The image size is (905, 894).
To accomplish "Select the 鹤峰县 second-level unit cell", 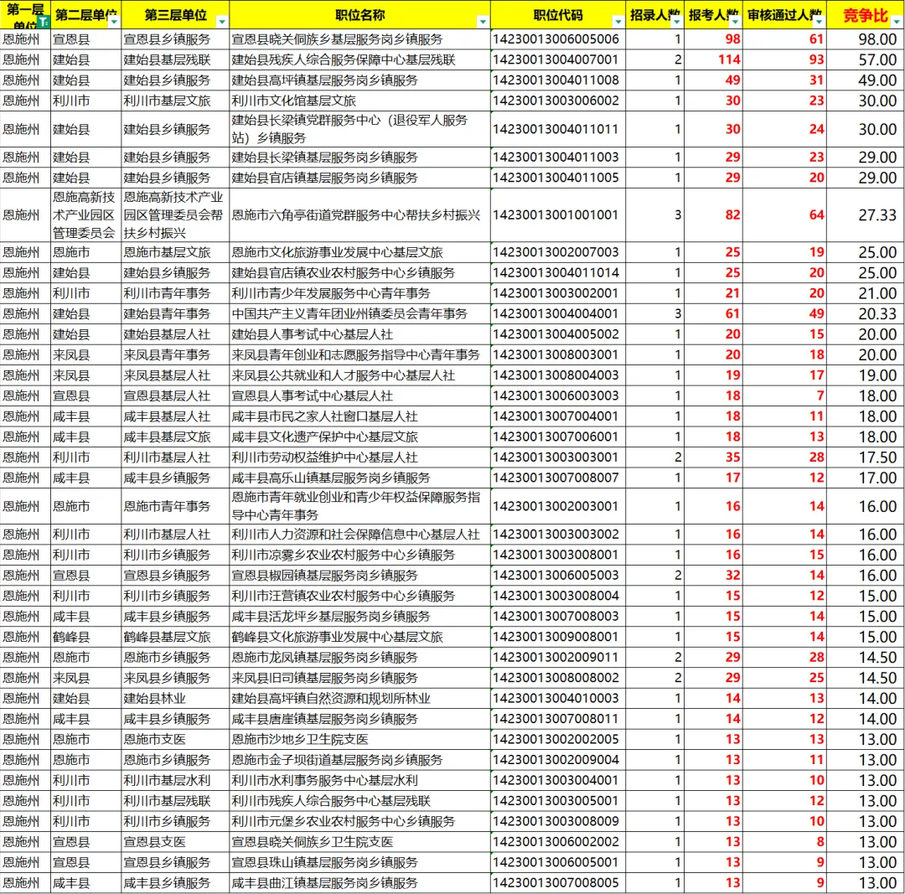I will [x=86, y=637].
